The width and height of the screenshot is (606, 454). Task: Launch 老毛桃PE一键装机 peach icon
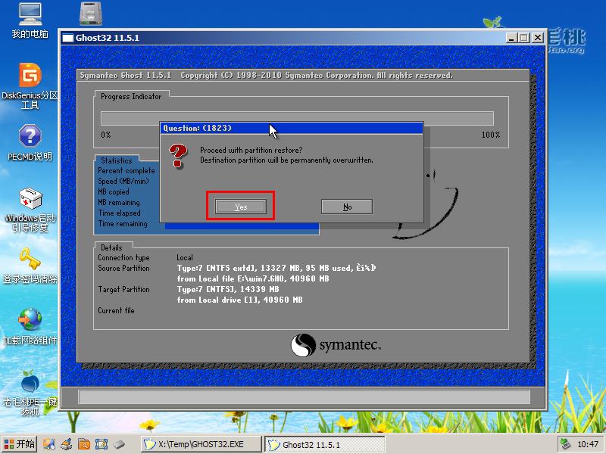(30, 393)
